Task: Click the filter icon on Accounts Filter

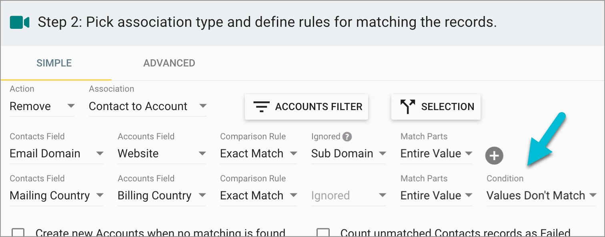Action: point(261,106)
